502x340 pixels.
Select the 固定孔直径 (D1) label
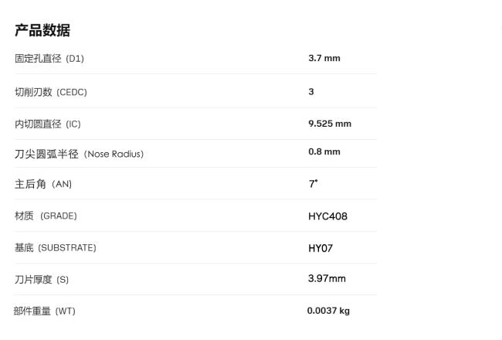[49, 59]
